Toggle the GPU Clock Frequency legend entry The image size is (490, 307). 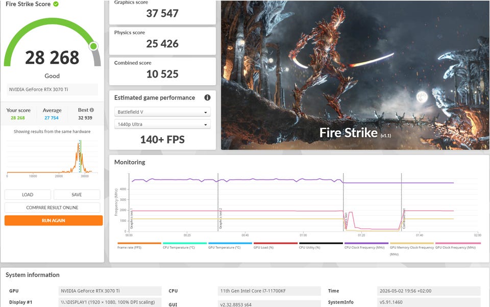[x=457, y=245]
